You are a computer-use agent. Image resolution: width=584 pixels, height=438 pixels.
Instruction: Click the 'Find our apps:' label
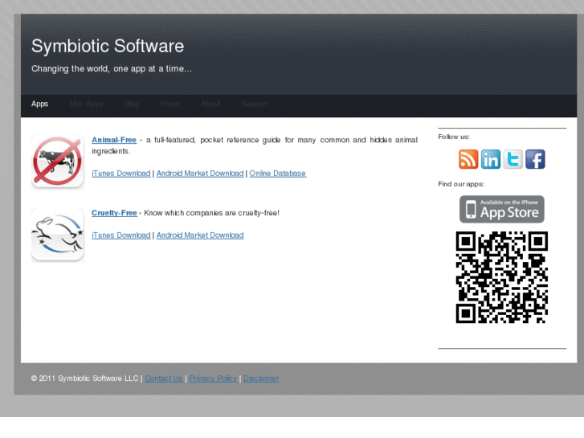461,184
